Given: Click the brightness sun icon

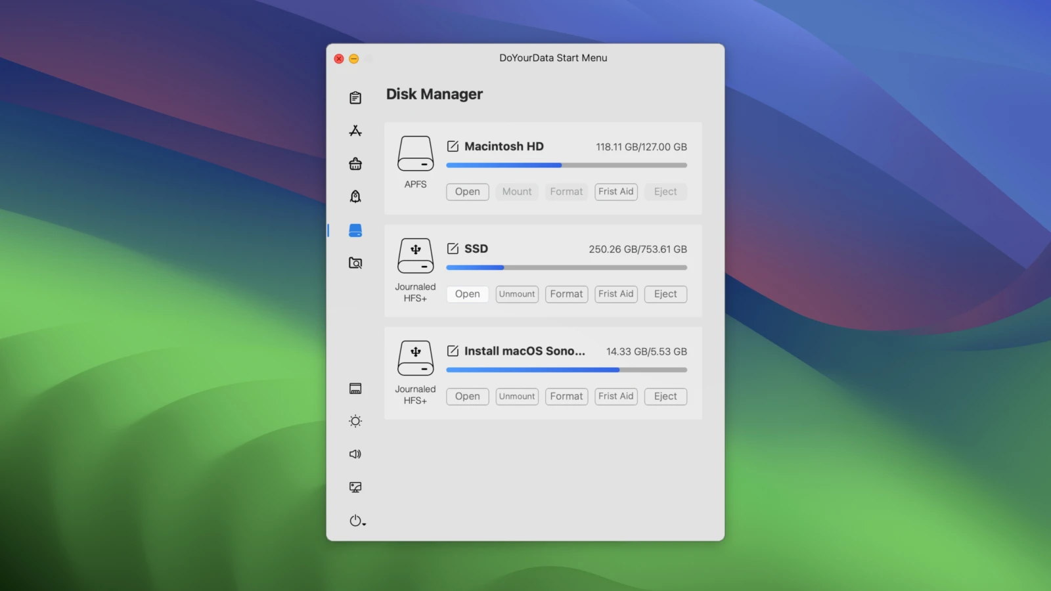Looking at the screenshot, I should [355, 421].
